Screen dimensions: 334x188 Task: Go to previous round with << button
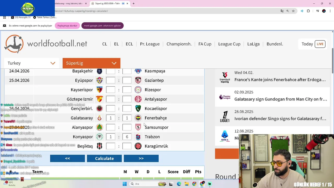point(67,158)
